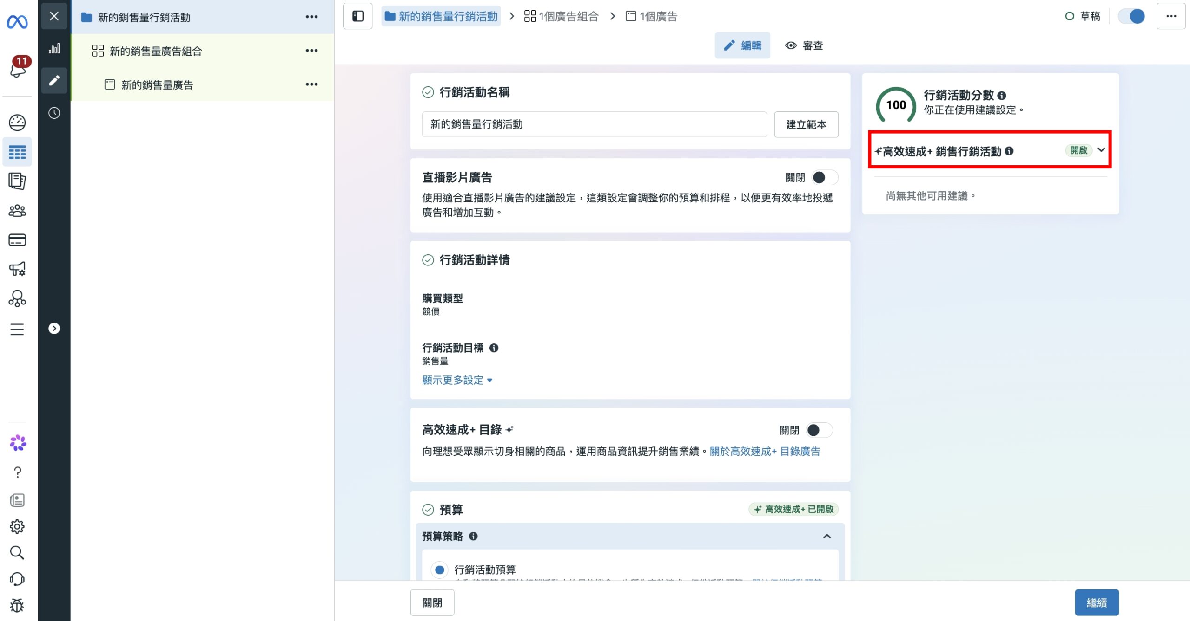1190x621 pixels.
Task: Toggle the campaign on/off switch at top right
Action: pos(1131,16)
